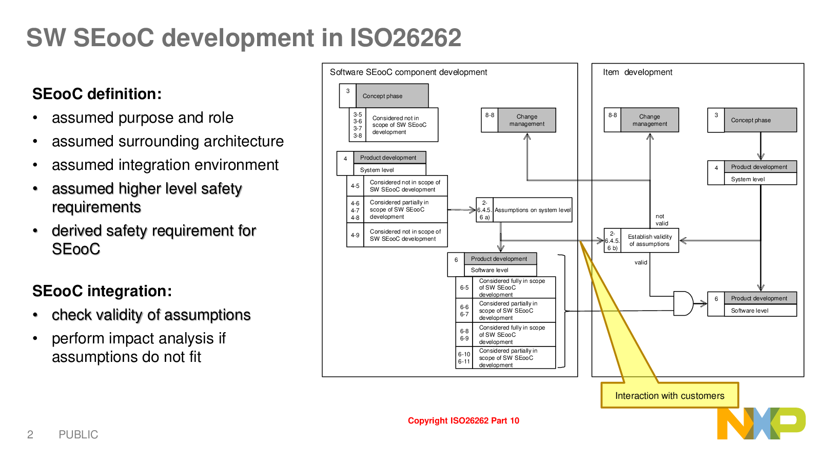Click 'Change management' box in Item development panel
Viewport: 821px width, 462px height.
pyautogui.click(x=641, y=120)
